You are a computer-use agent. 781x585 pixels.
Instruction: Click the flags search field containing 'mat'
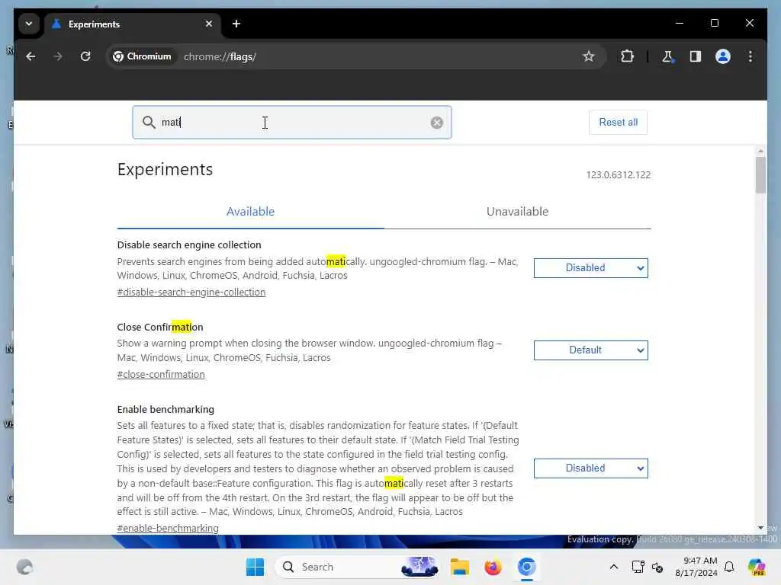292,123
